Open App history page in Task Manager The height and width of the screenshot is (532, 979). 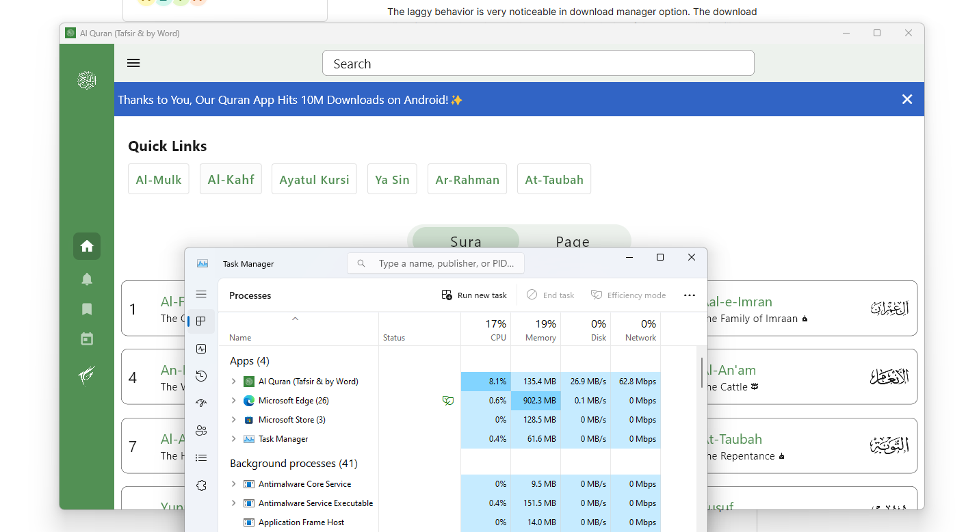point(201,376)
